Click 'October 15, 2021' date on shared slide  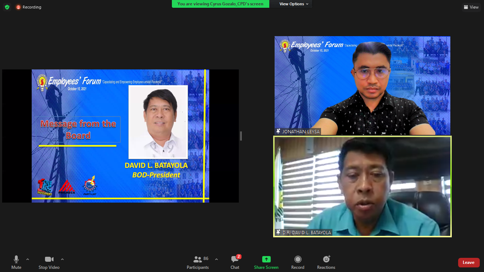click(x=77, y=89)
